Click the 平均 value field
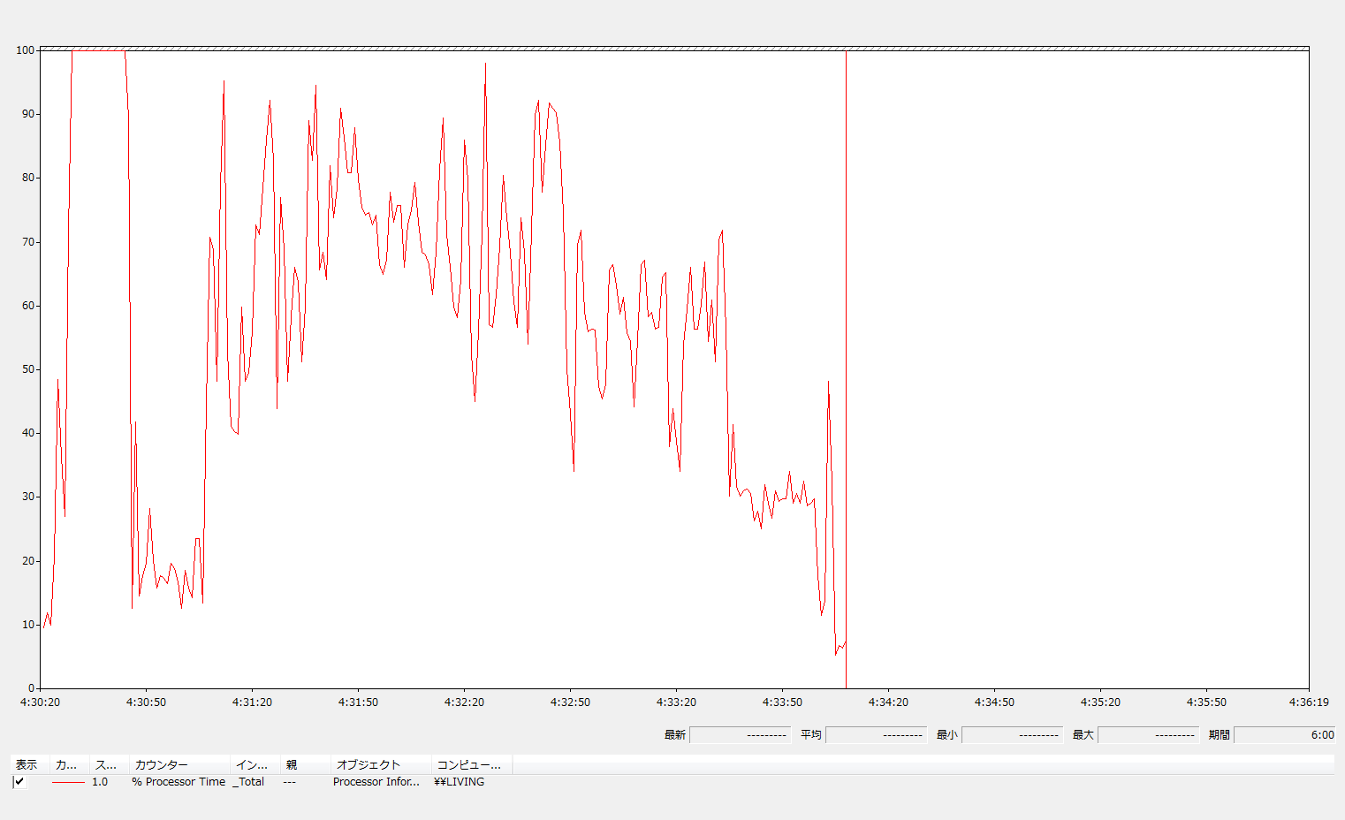This screenshot has width=1345, height=820. (x=876, y=735)
